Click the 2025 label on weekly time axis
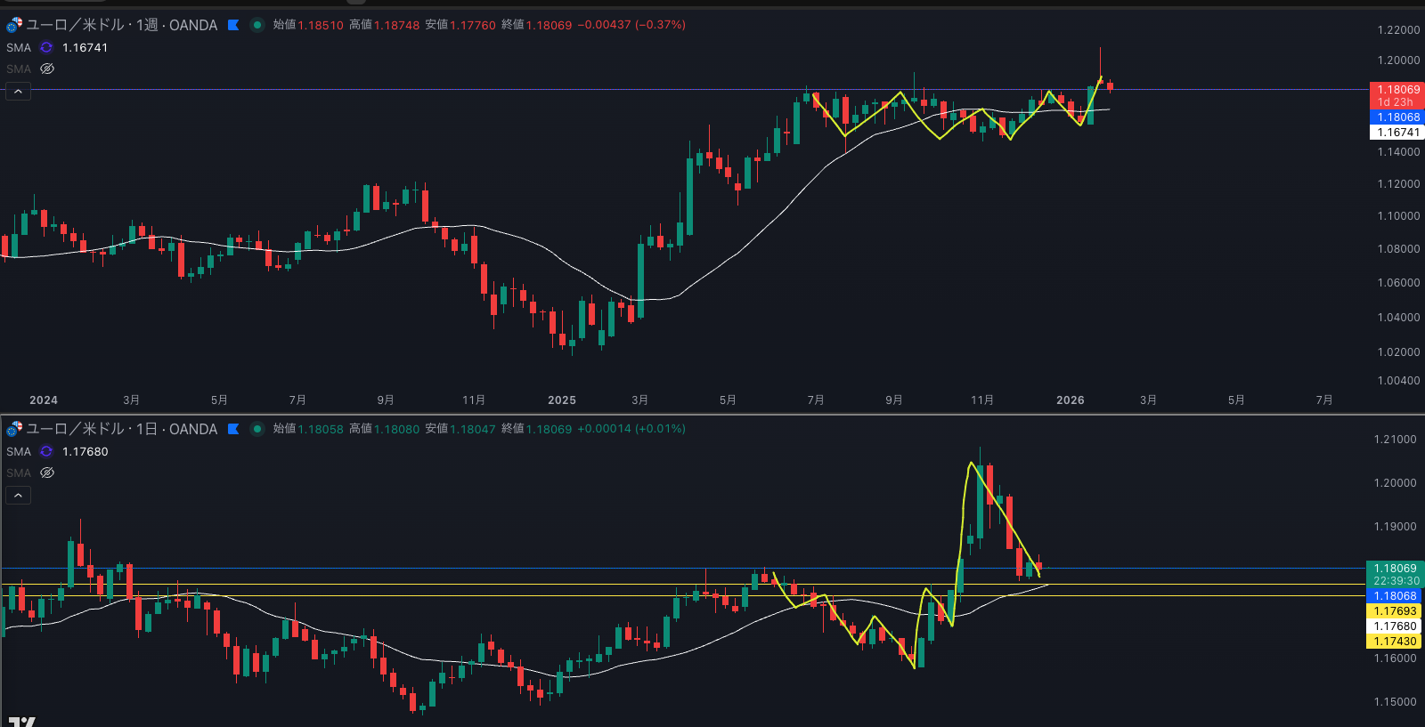Viewport: 1425px width, 727px height. point(561,400)
